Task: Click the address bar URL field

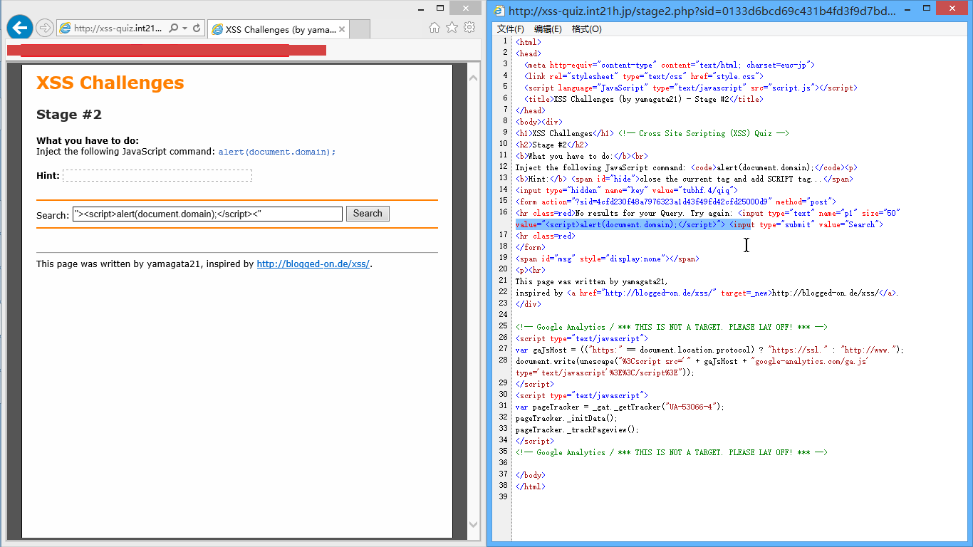Action: pos(118,28)
